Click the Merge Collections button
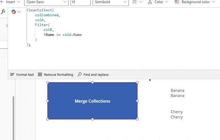Image resolution: width=220 pixels, height=140 pixels. (92, 101)
